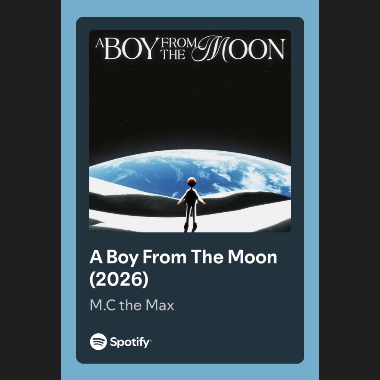Click the small A letter on cover
Image resolution: width=380 pixels, height=380 pixels.
click(99, 43)
